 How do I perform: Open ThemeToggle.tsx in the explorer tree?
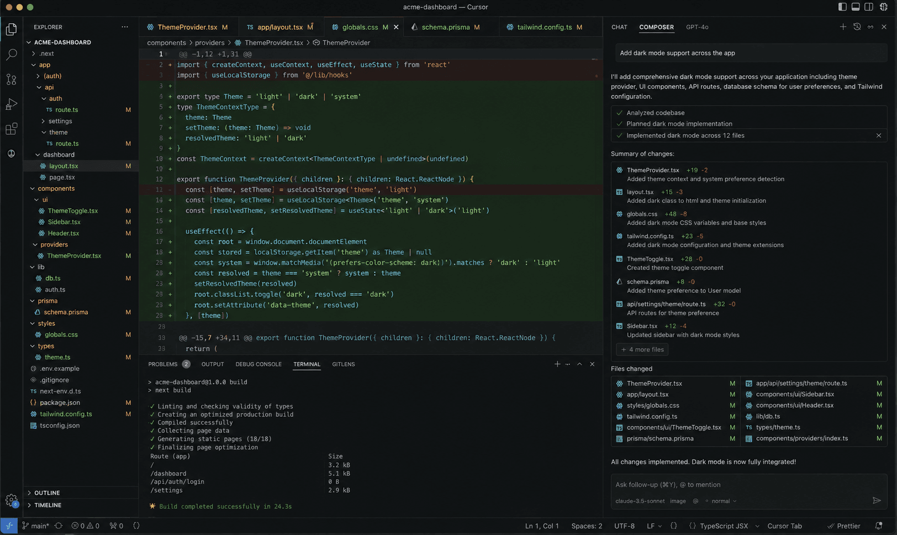coord(72,211)
